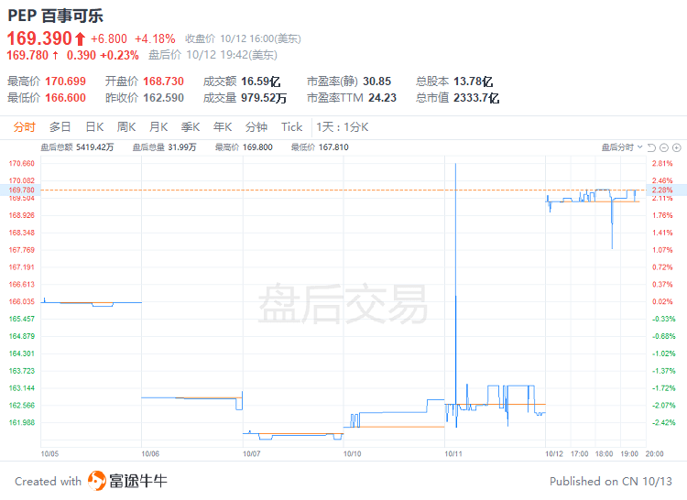
Task: Click the 总股本 13.78亿 value
Action: tap(474, 82)
